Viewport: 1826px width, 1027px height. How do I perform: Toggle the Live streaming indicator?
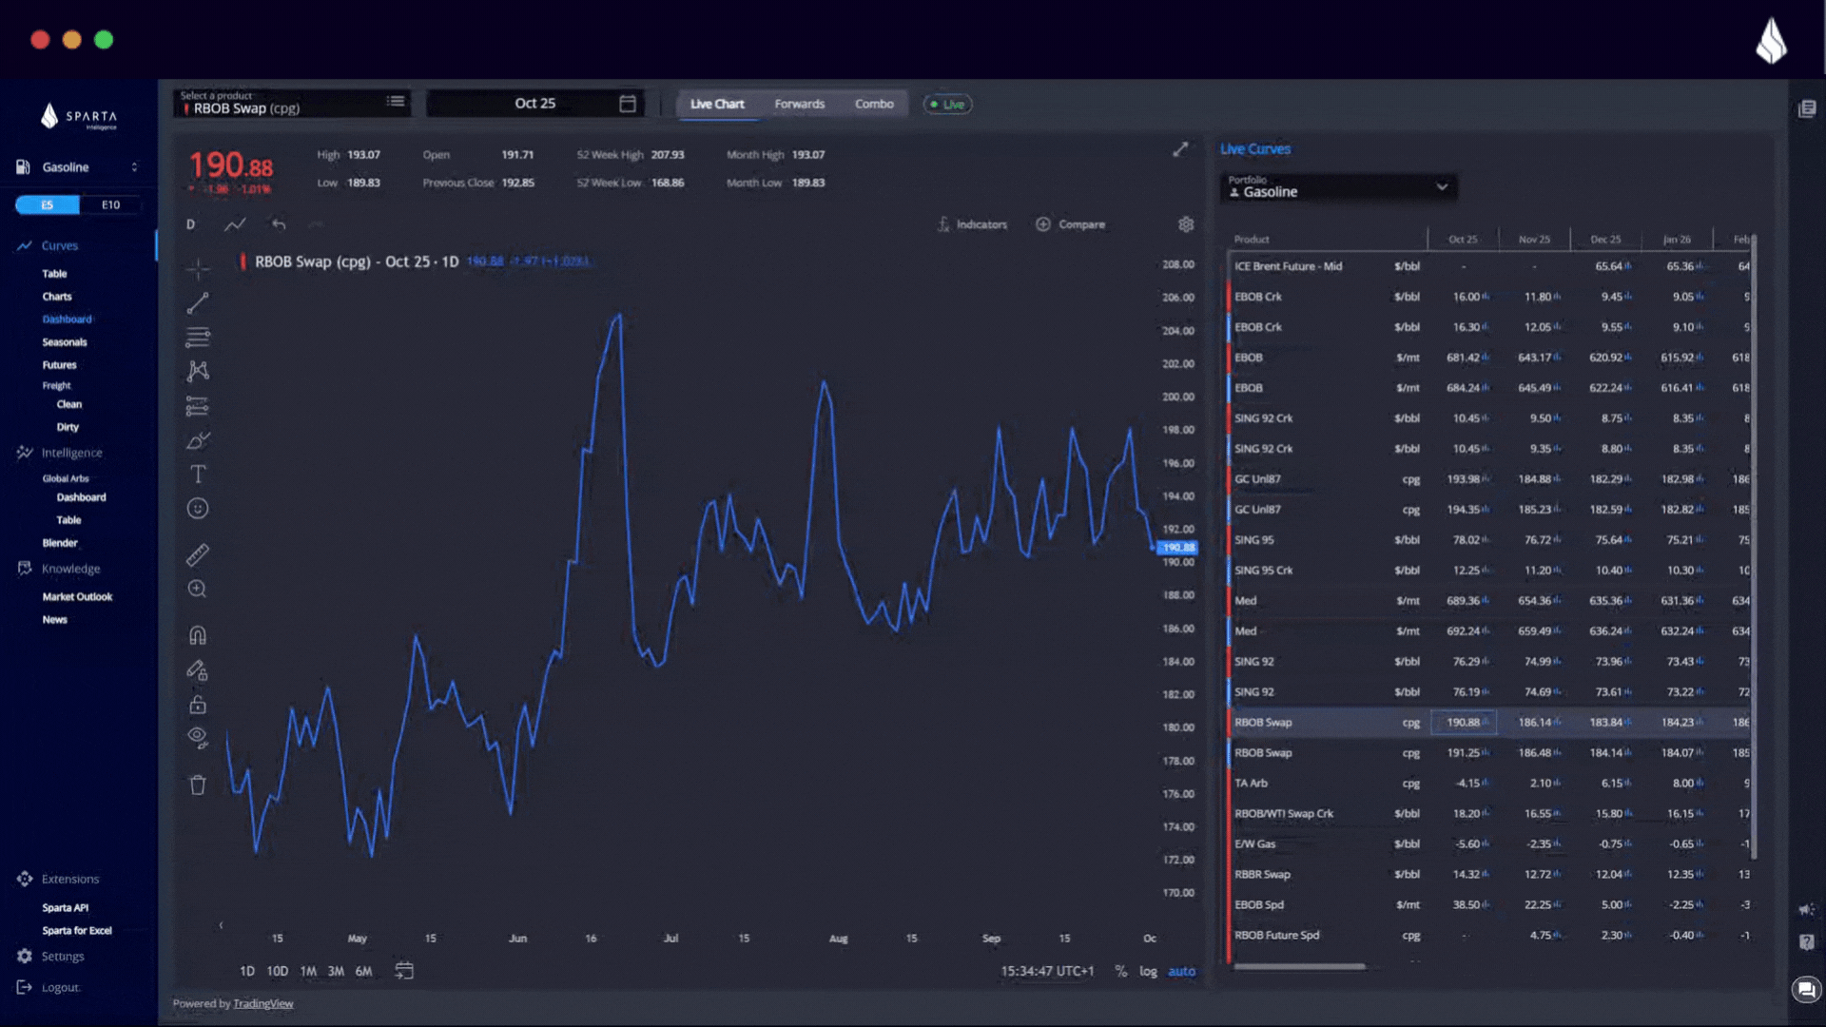click(947, 105)
